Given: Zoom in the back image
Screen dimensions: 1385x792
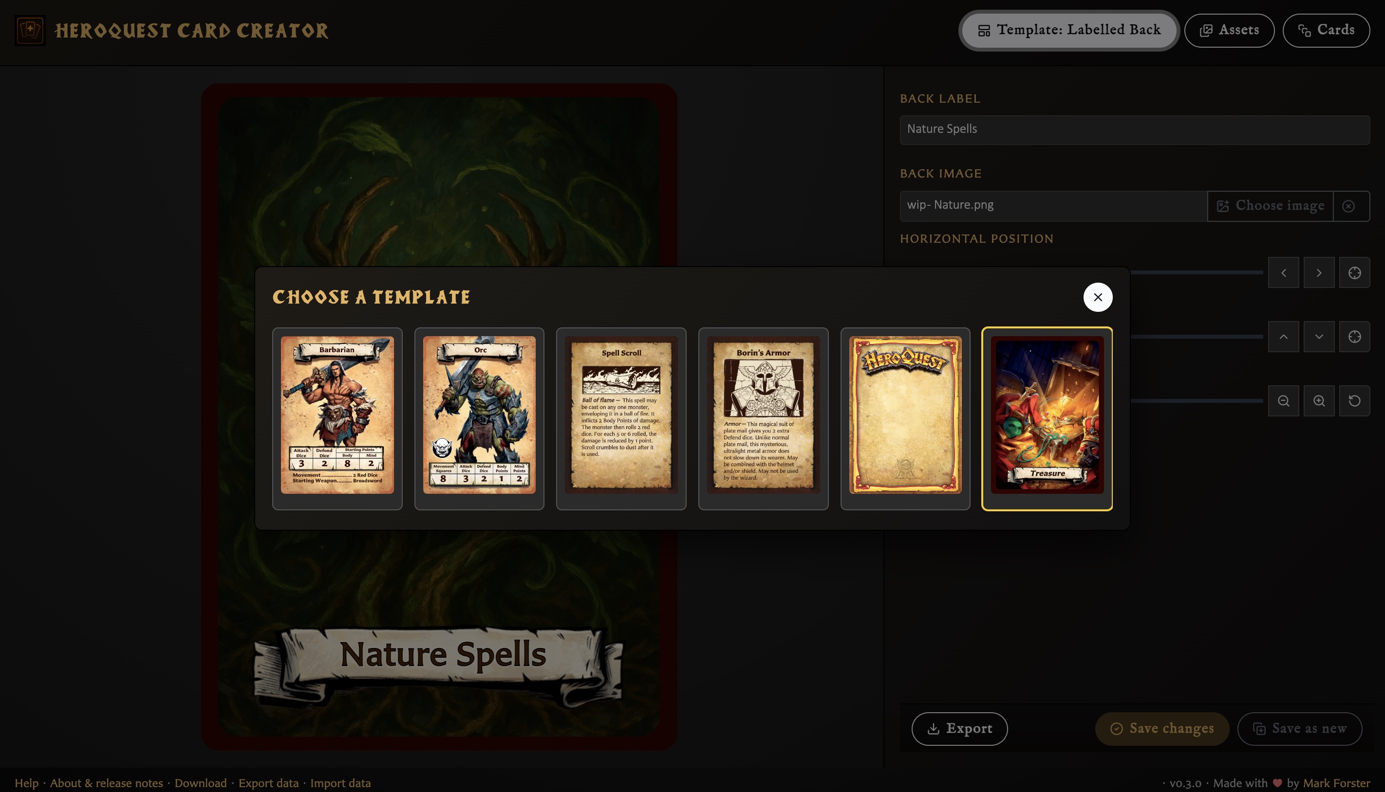Looking at the screenshot, I should (1319, 401).
